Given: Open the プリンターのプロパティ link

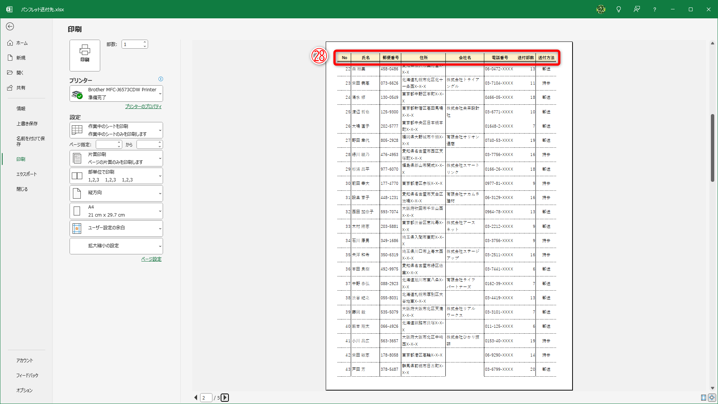Looking at the screenshot, I should (143, 107).
